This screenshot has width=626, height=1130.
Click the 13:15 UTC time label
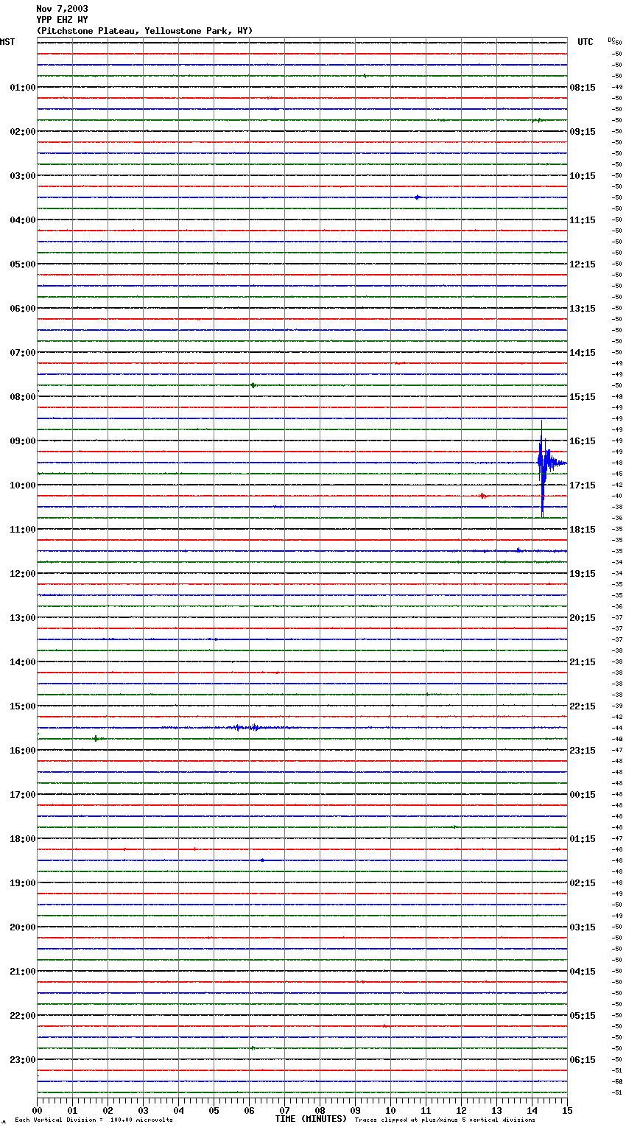pos(583,309)
